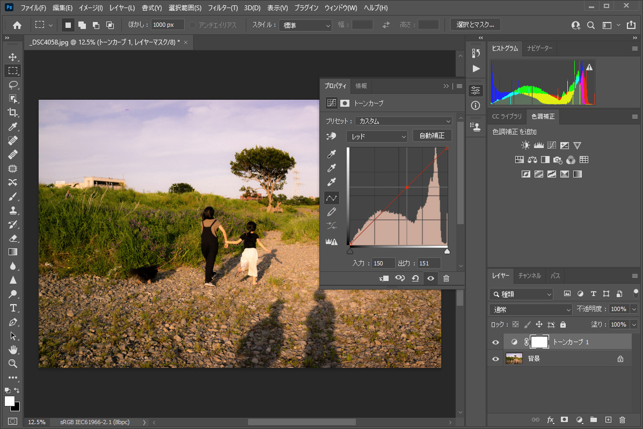Select the Zoom tool in toolbar
Image resolution: width=643 pixels, height=429 pixels.
click(13, 364)
